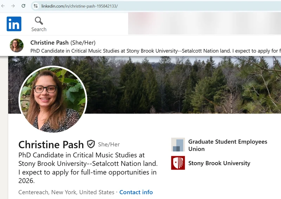Open the Graduate Student Employees Union link

tap(228, 145)
